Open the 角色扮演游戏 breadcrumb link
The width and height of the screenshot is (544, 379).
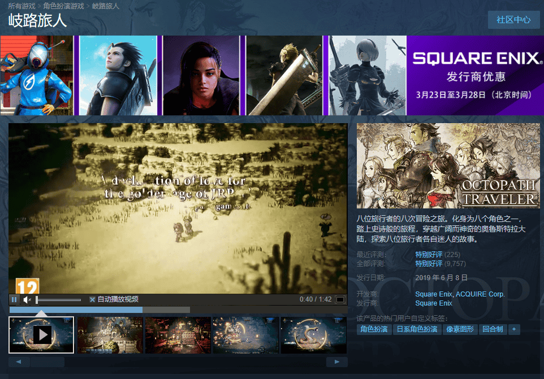pos(64,6)
